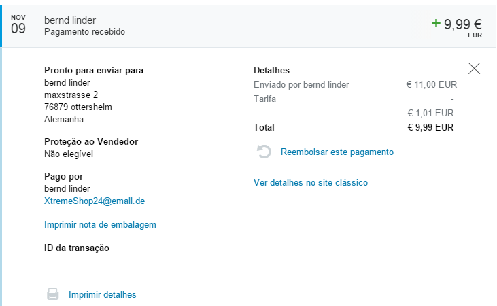Click the € 11,00 EUR sent amount

(x=431, y=85)
